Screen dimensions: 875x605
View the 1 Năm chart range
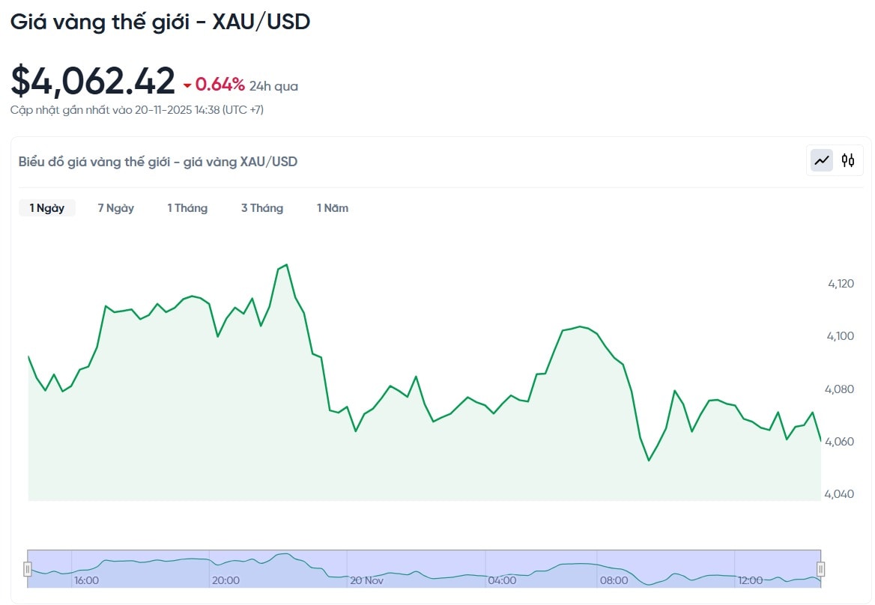click(333, 208)
